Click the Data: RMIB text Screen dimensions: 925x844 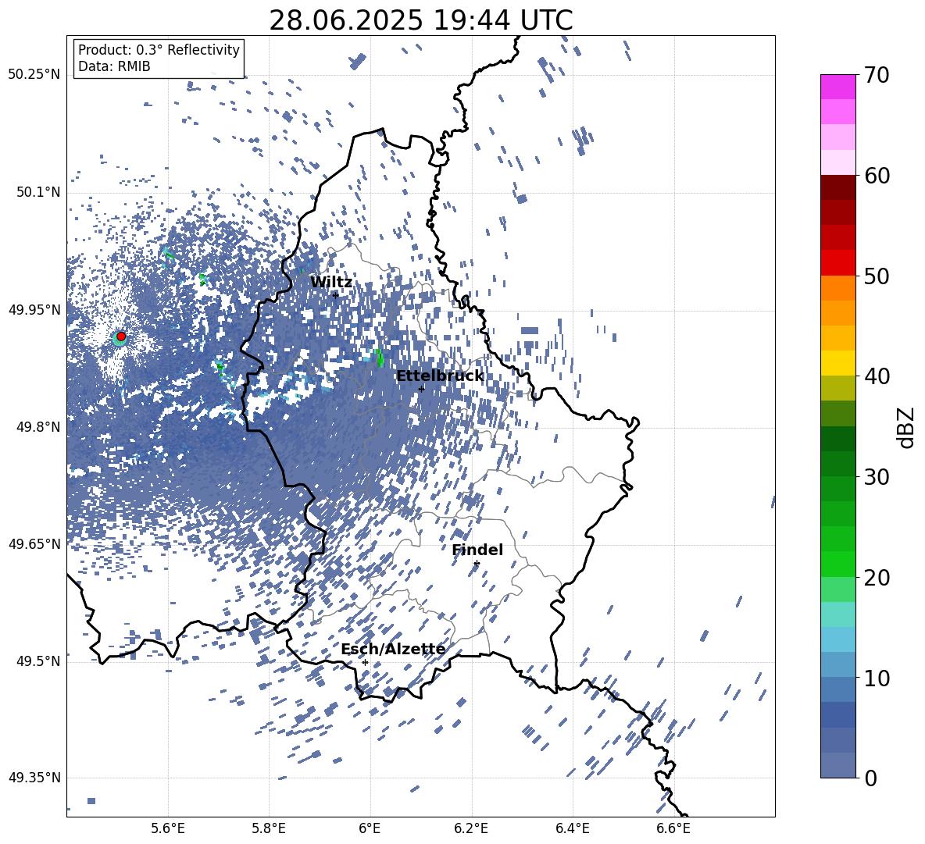tap(114, 66)
